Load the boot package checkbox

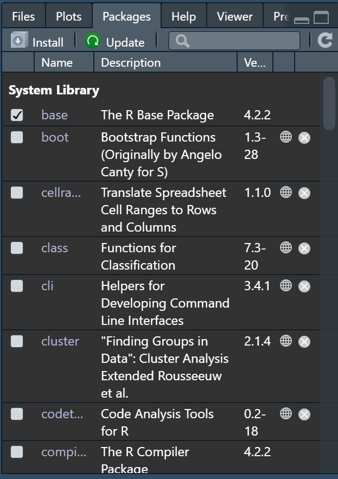tap(17, 137)
